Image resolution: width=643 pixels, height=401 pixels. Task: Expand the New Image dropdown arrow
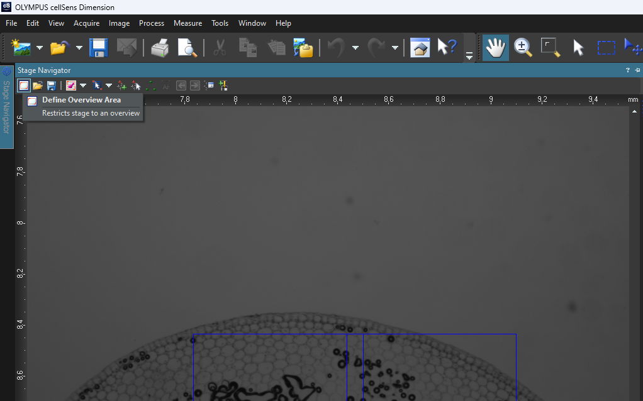point(40,48)
